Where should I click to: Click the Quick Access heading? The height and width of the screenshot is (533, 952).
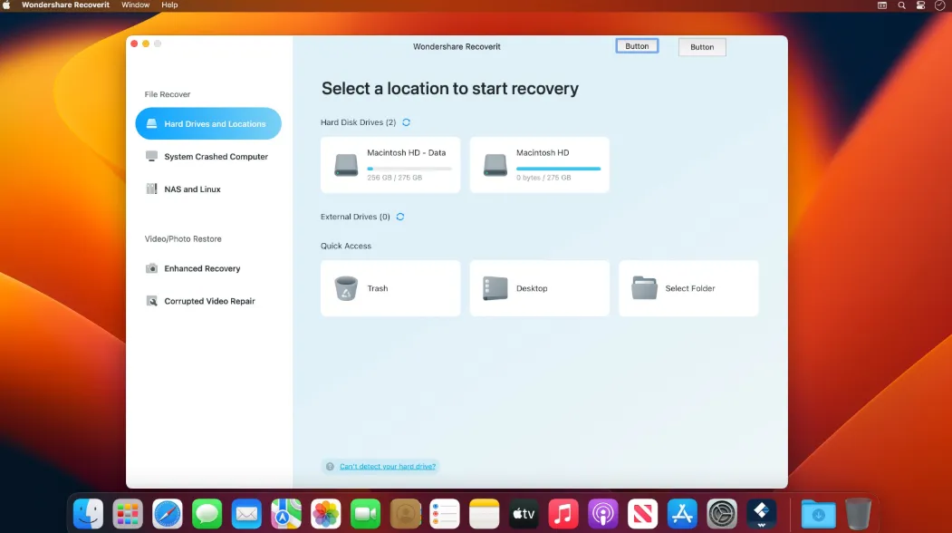pyautogui.click(x=345, y=246)
